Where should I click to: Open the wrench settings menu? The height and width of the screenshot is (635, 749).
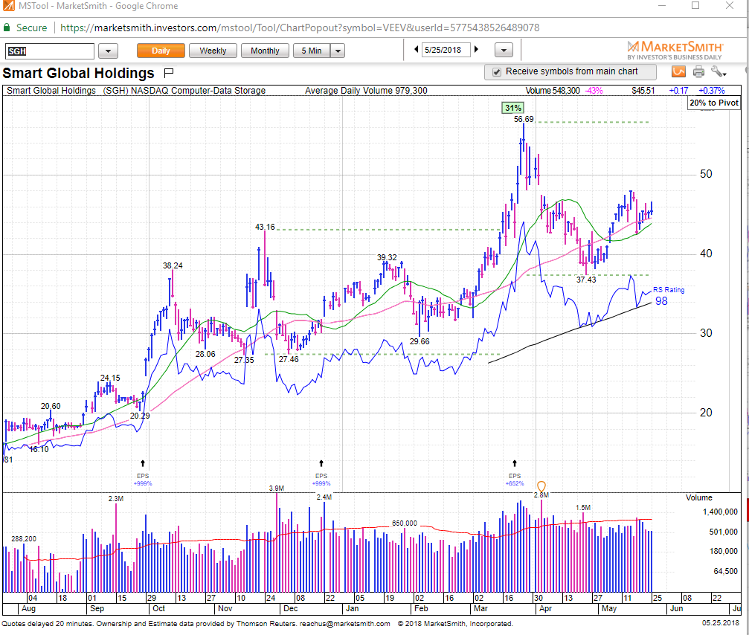[x=718, y=71]
